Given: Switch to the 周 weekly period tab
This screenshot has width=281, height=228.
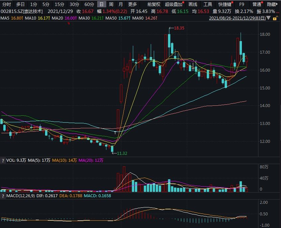Looking at the screenshot, I should 111,4.
